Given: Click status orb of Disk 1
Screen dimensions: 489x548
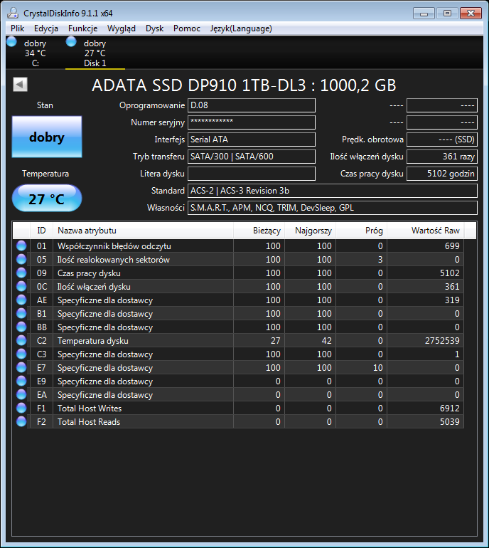Looking at the screenshot, I should point(71,43).
